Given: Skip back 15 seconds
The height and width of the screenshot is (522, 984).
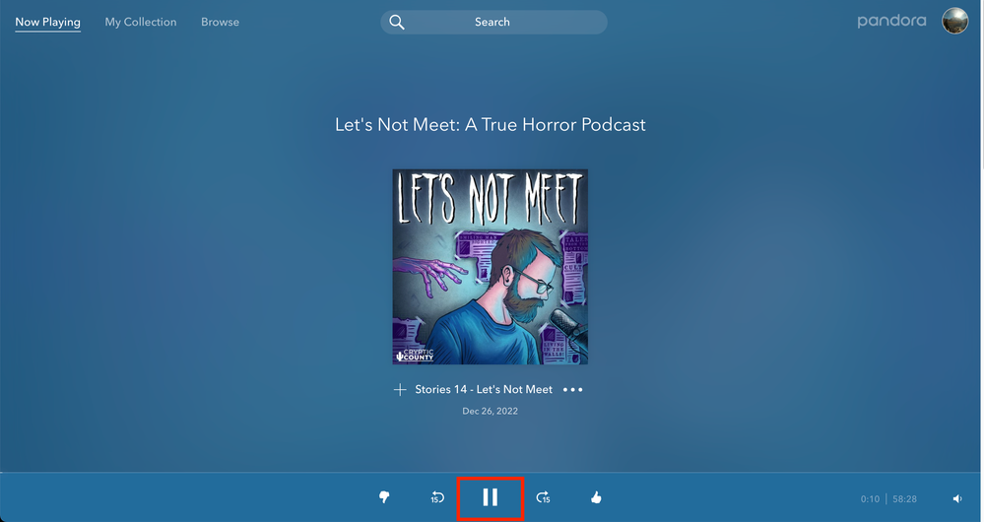Looking at the screenshot, I should [437, 498].
